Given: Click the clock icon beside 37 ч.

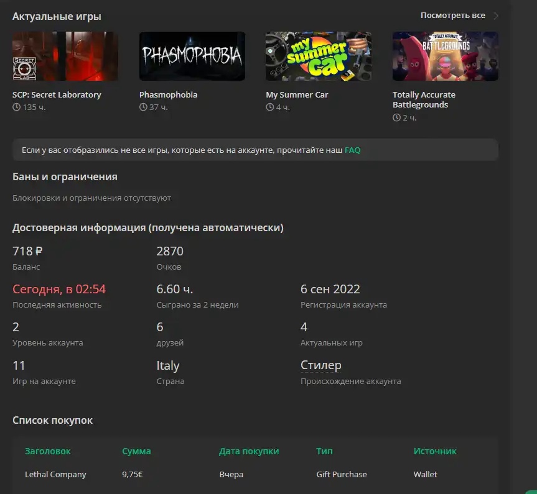Looking at the screenshot, I should click(x=143, y=107).
